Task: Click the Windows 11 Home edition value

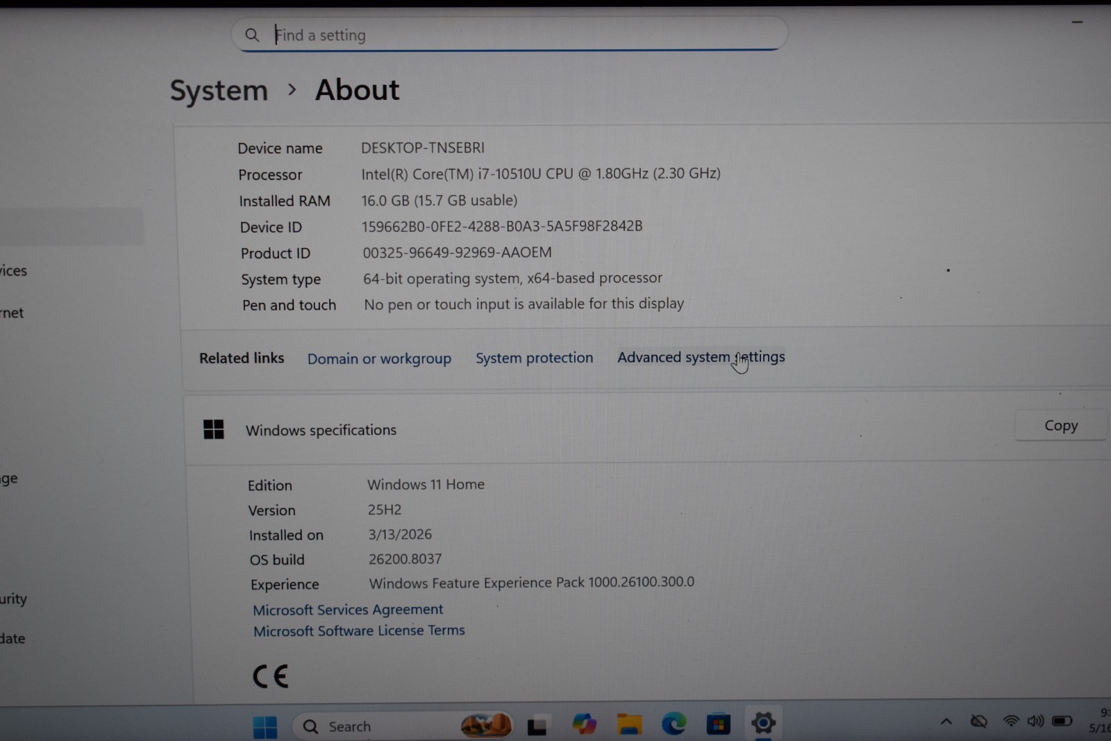Action: pos(426,484)
